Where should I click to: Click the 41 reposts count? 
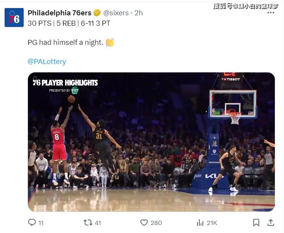click(x=98, y=223)
